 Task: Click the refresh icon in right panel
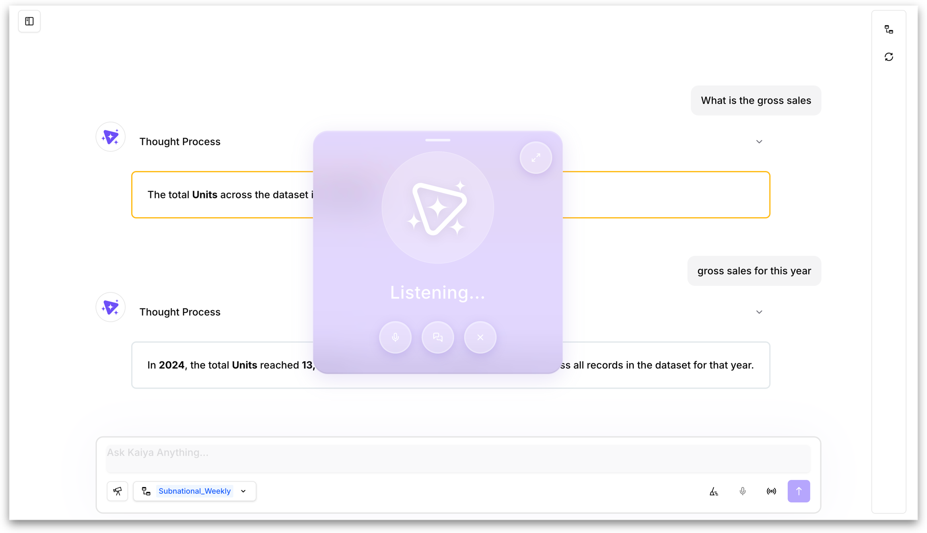click(889, 57)
